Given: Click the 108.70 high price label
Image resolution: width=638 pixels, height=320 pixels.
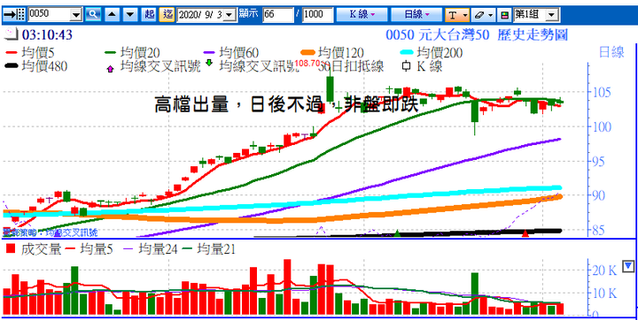Looking at the screenshot, I should pos(307,63).
